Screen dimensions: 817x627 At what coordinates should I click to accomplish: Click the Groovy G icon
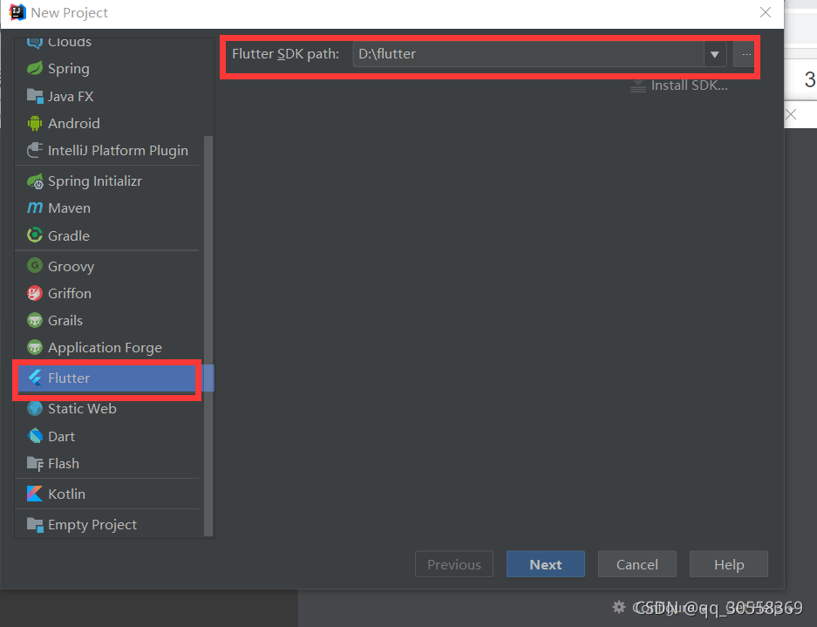click(x=35, y=265)
